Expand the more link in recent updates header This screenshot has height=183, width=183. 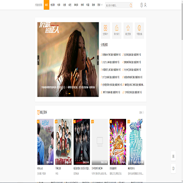coord(142,112)
